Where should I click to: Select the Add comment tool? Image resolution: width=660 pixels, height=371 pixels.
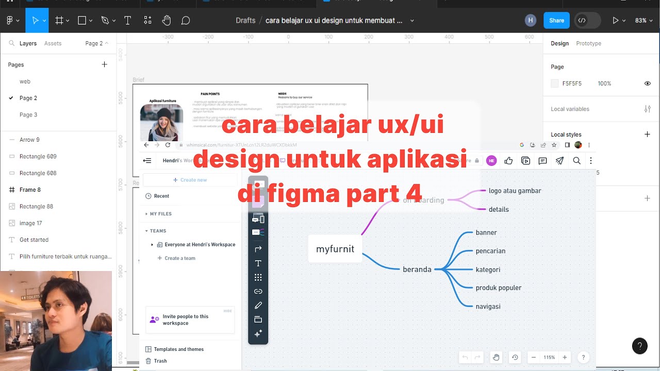(186, 21)
